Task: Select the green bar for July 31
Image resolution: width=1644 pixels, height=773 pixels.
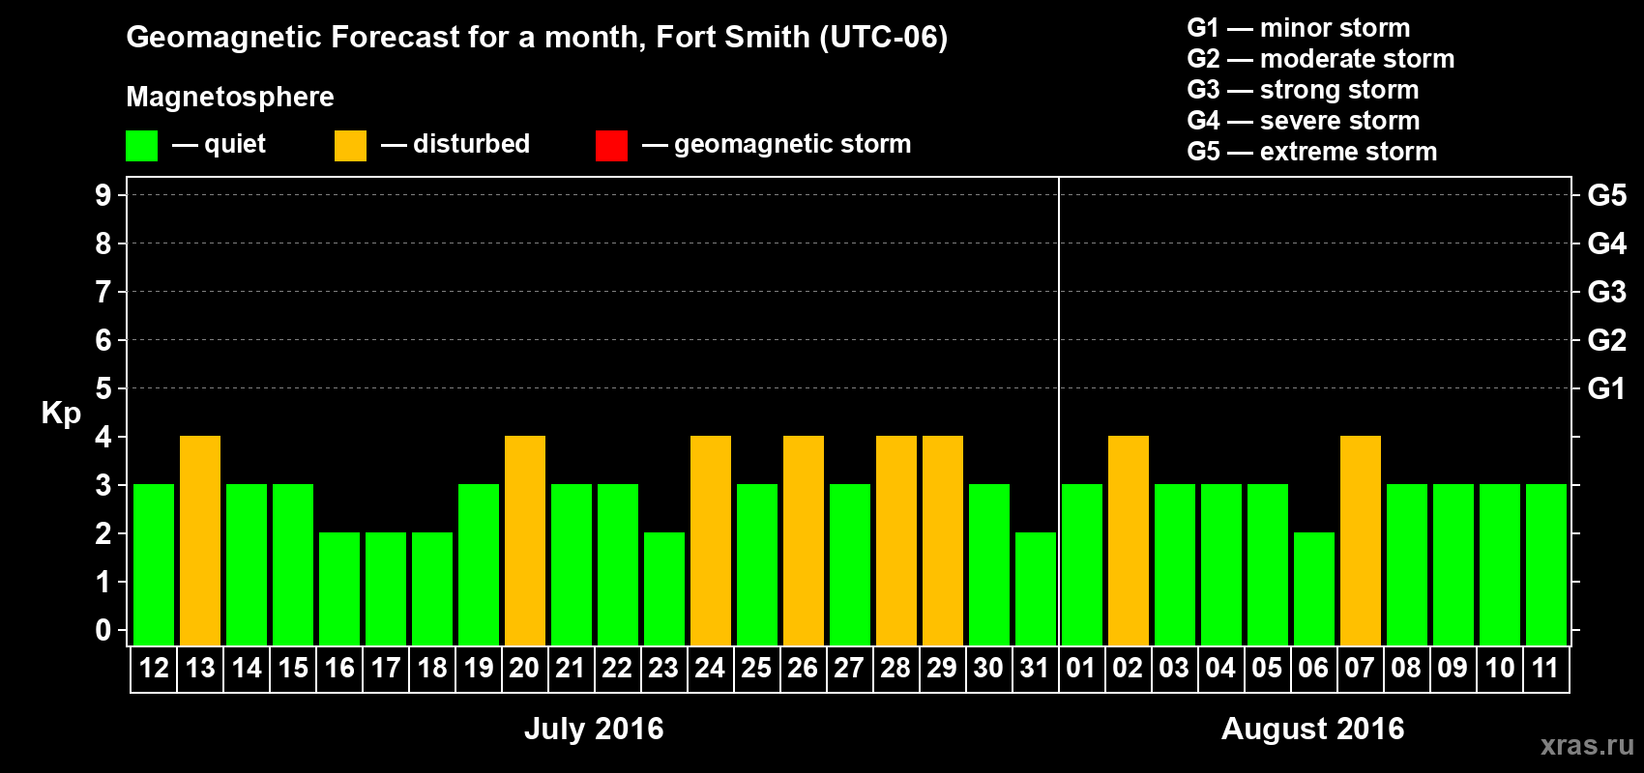Action: click(x=1036, y=589)
